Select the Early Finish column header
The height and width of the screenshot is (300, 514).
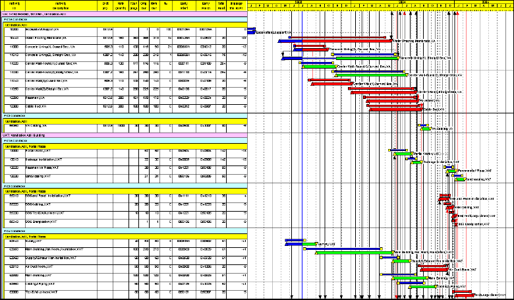[x=206, y=6]
